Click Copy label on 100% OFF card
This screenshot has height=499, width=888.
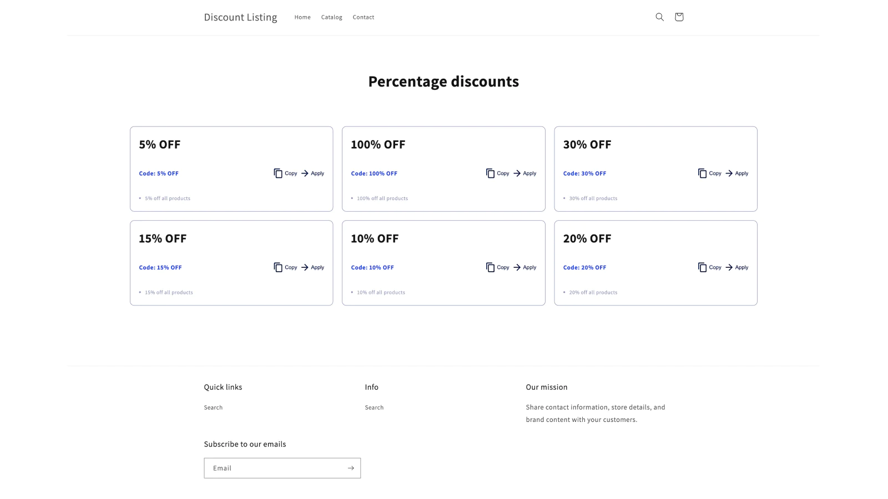click(503, 174)
